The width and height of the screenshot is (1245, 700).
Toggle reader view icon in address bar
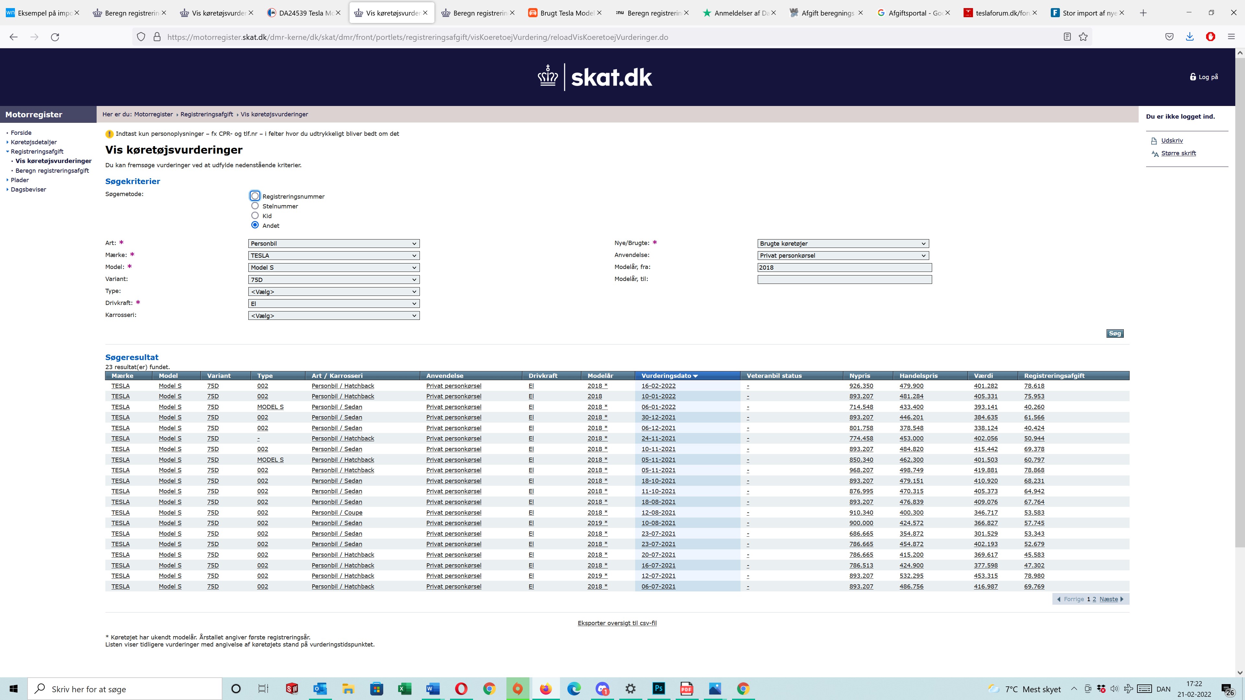1067,37
